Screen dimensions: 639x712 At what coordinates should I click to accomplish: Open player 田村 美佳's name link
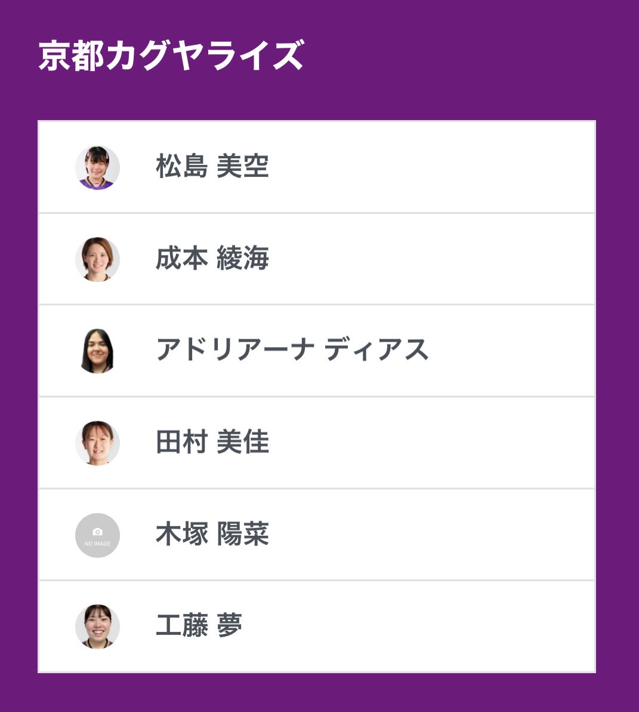[x=212, y=443]
